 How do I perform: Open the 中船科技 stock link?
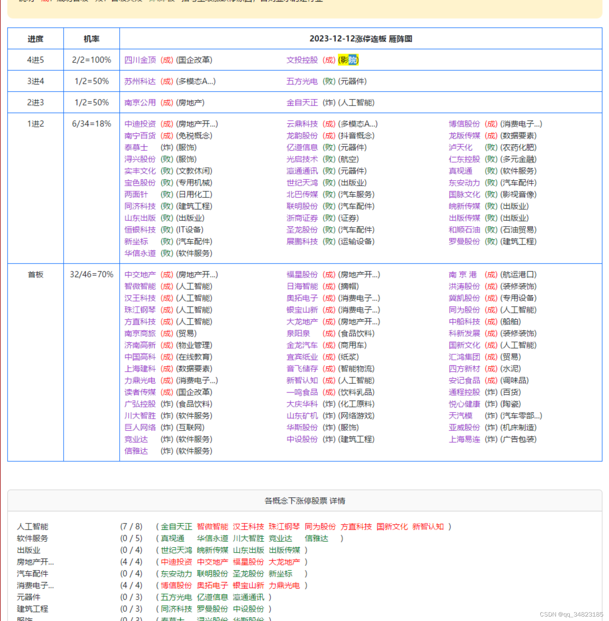(x=464, y=322)
